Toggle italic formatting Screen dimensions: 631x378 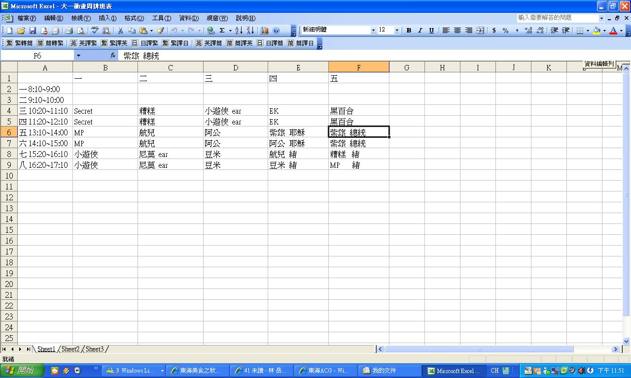tap(420, 31)
